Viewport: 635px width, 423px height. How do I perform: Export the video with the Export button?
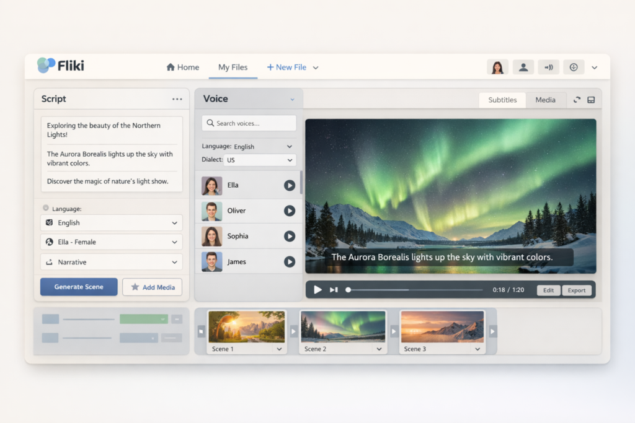[x=577, y=290]
